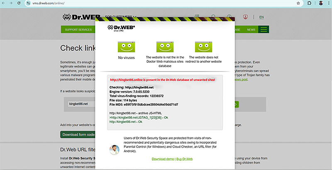Click the Dr.WEB since 1992 logo in popup
Image resolution: width=332 pixels, height=170 pixels.
121,28
